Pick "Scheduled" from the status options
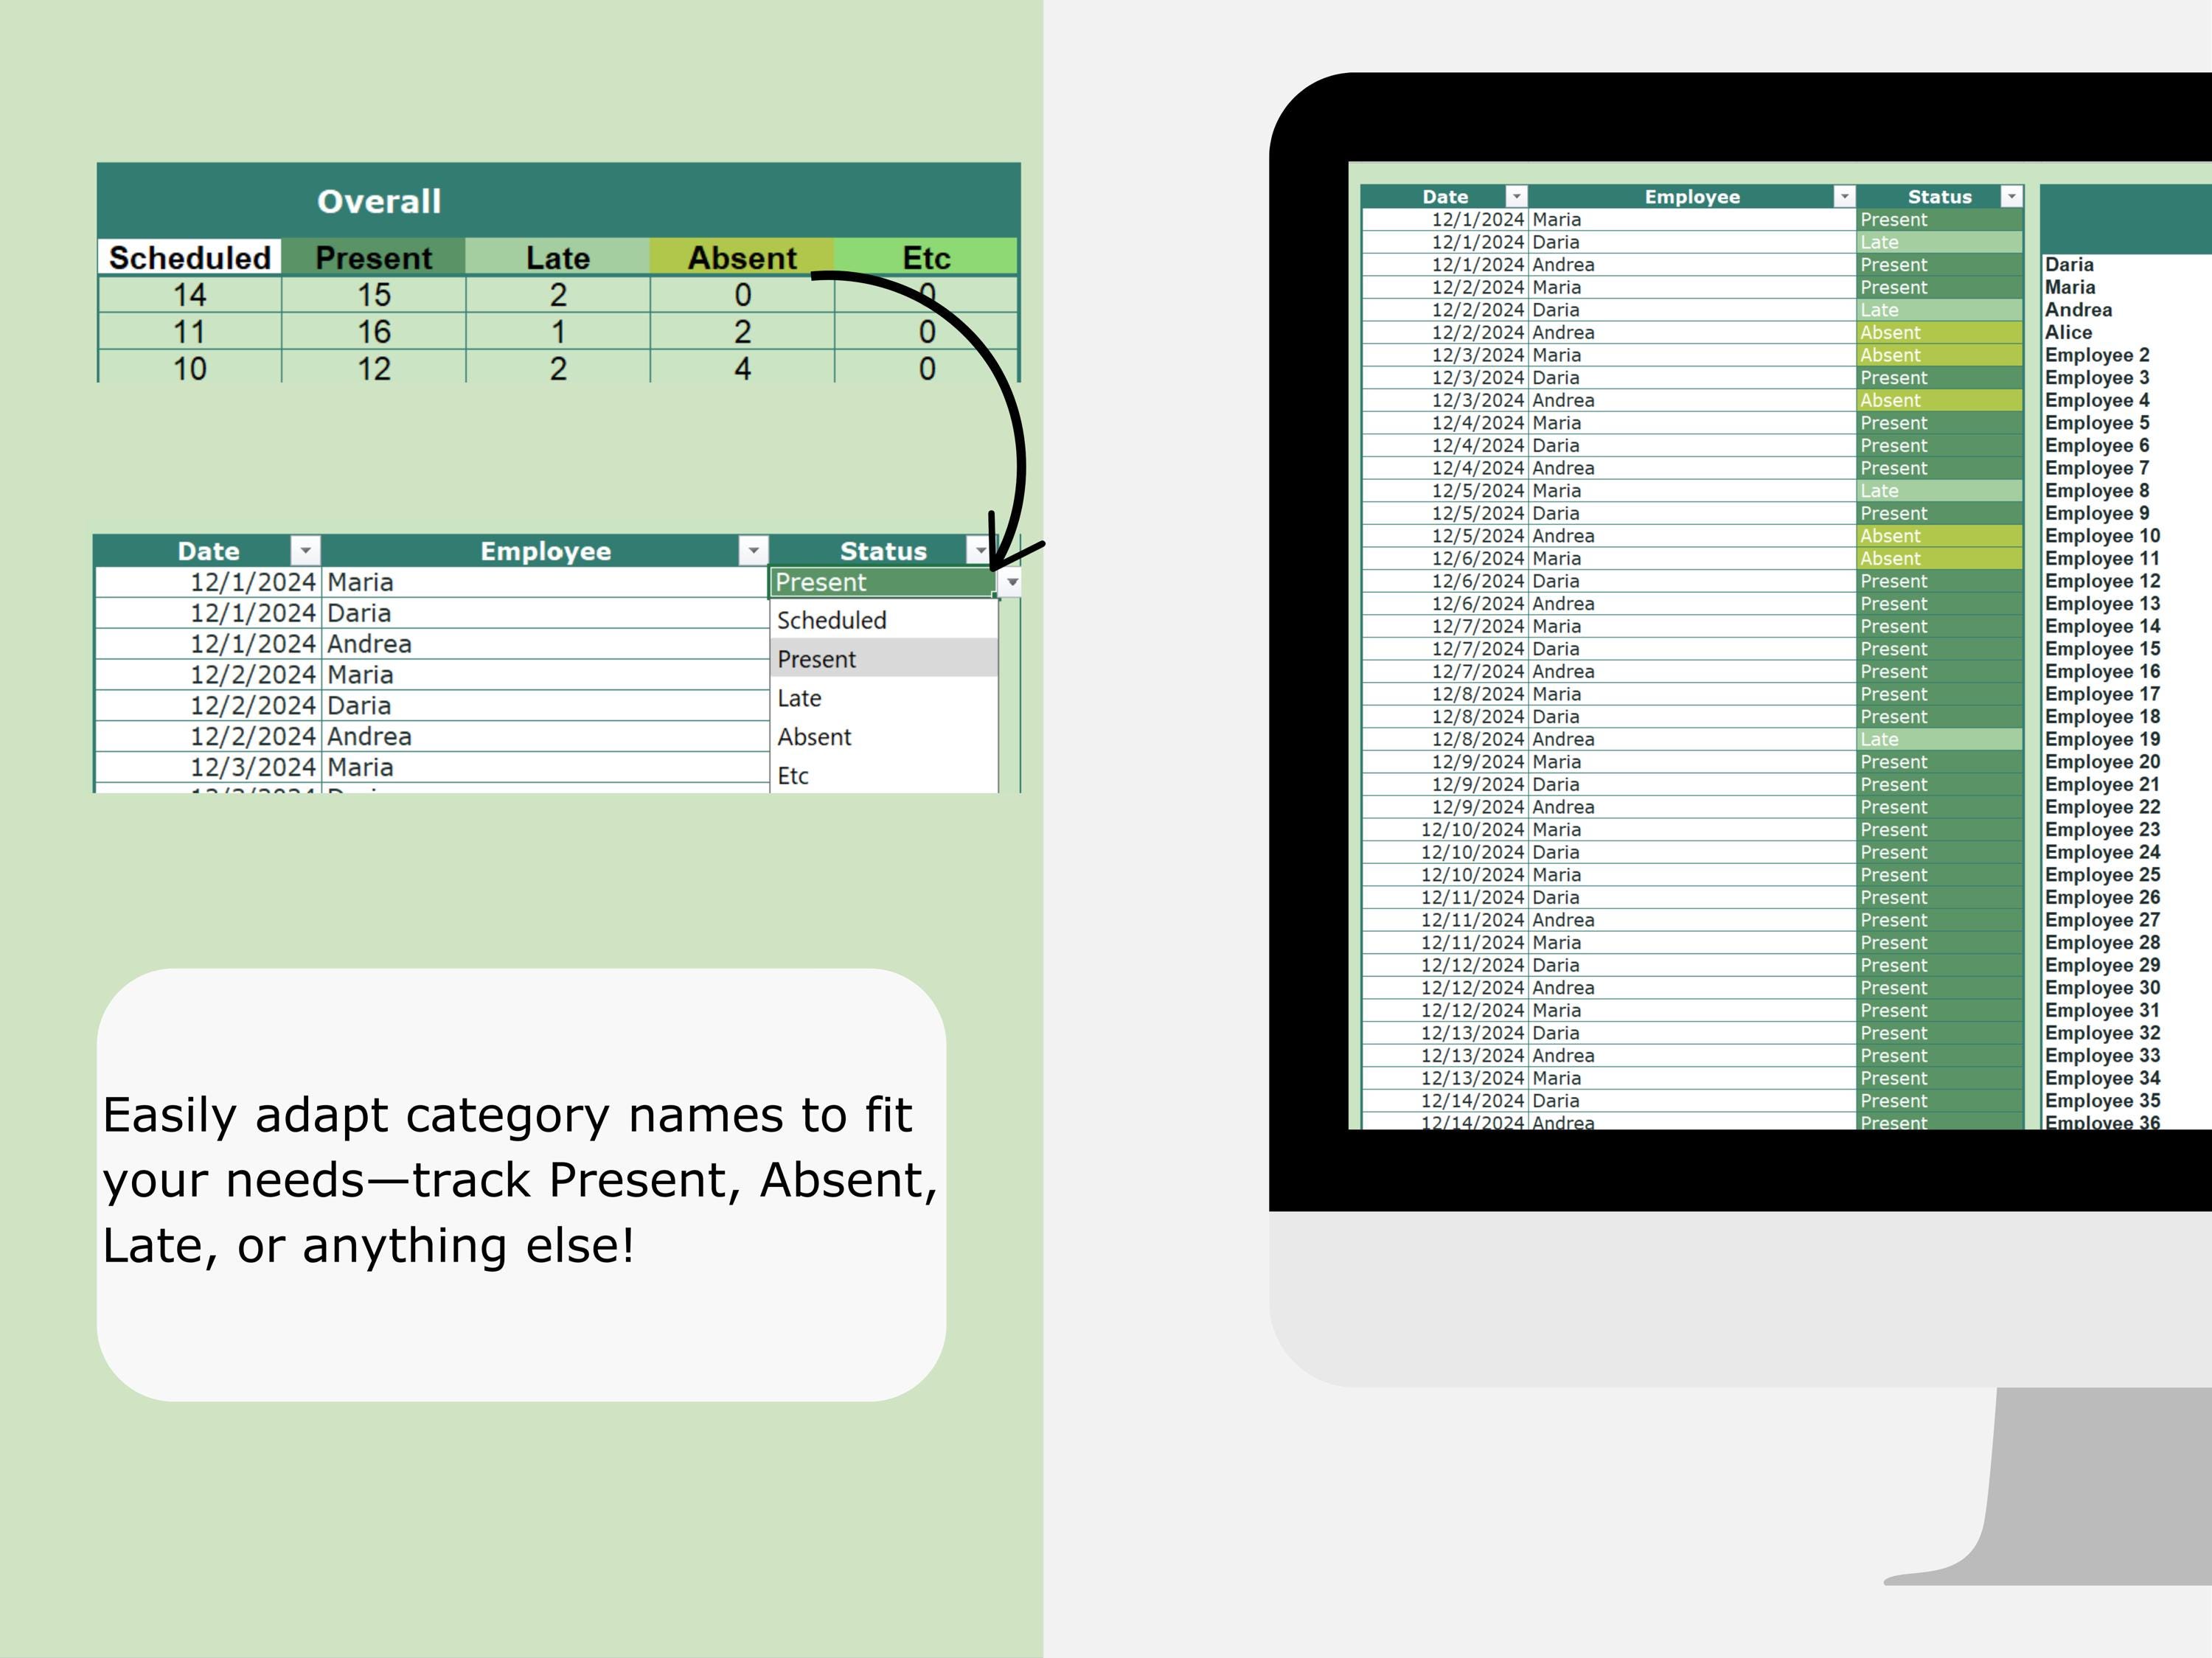Screen dimensions: 2212x1658 click(x=831, y=620)
